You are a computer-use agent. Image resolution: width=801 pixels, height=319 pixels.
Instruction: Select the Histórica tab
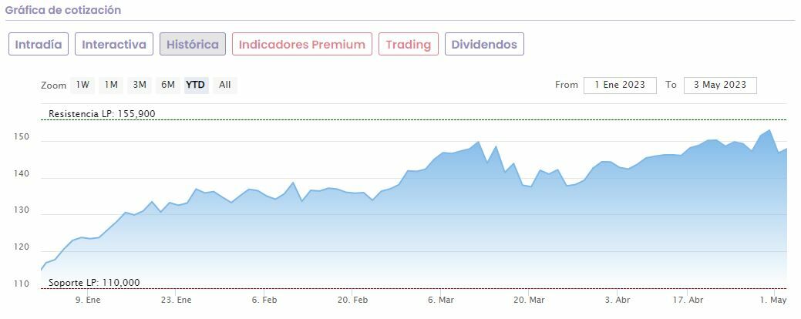click(193, 44)
